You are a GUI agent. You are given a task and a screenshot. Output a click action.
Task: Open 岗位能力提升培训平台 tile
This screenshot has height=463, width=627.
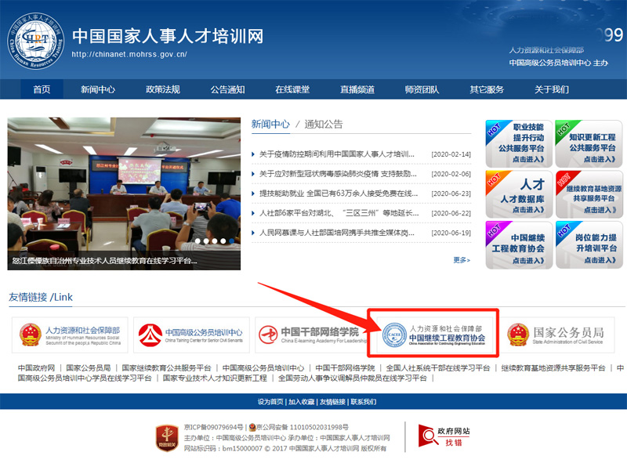(589, 244)
